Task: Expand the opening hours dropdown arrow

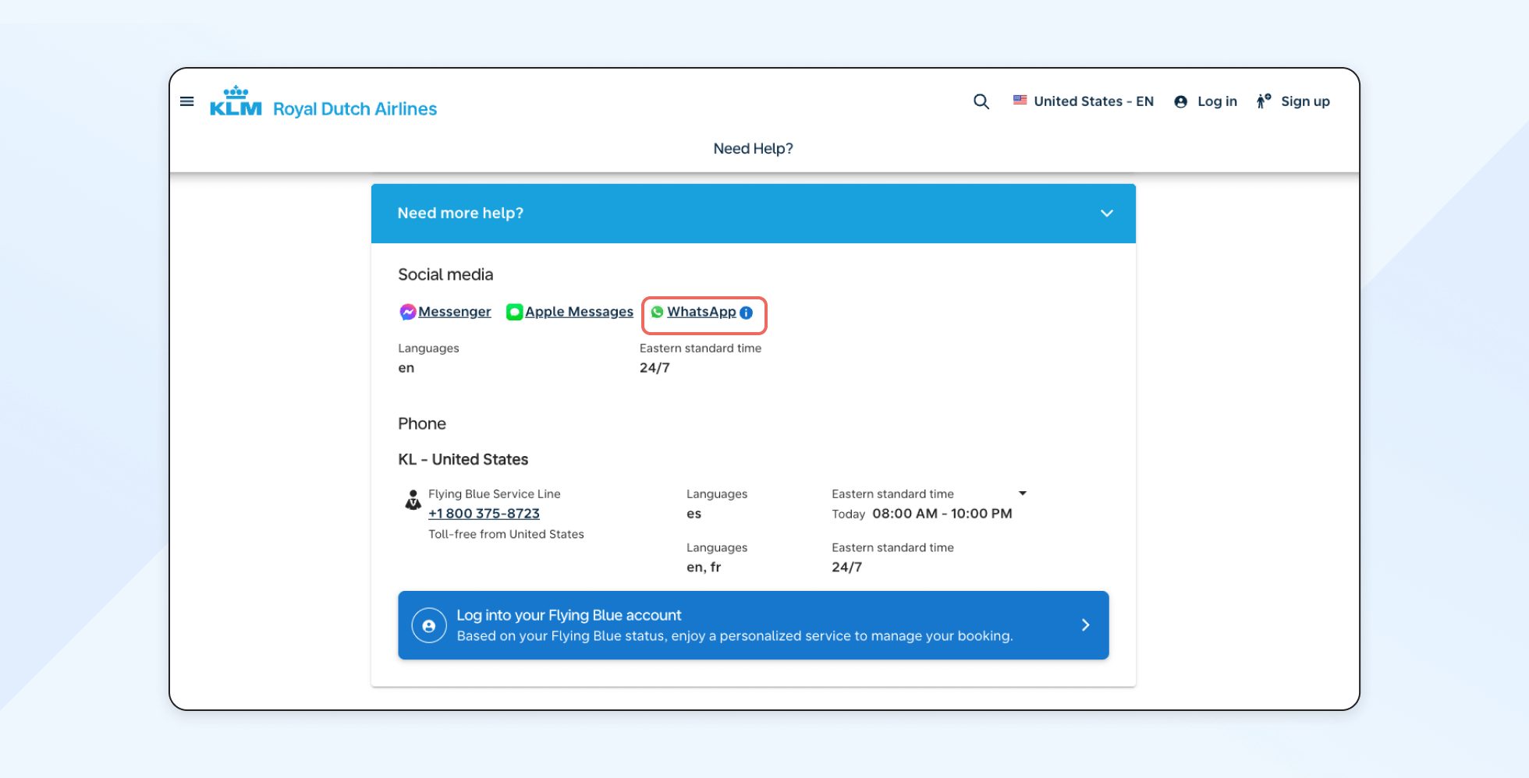Action: pos(1023,493)
